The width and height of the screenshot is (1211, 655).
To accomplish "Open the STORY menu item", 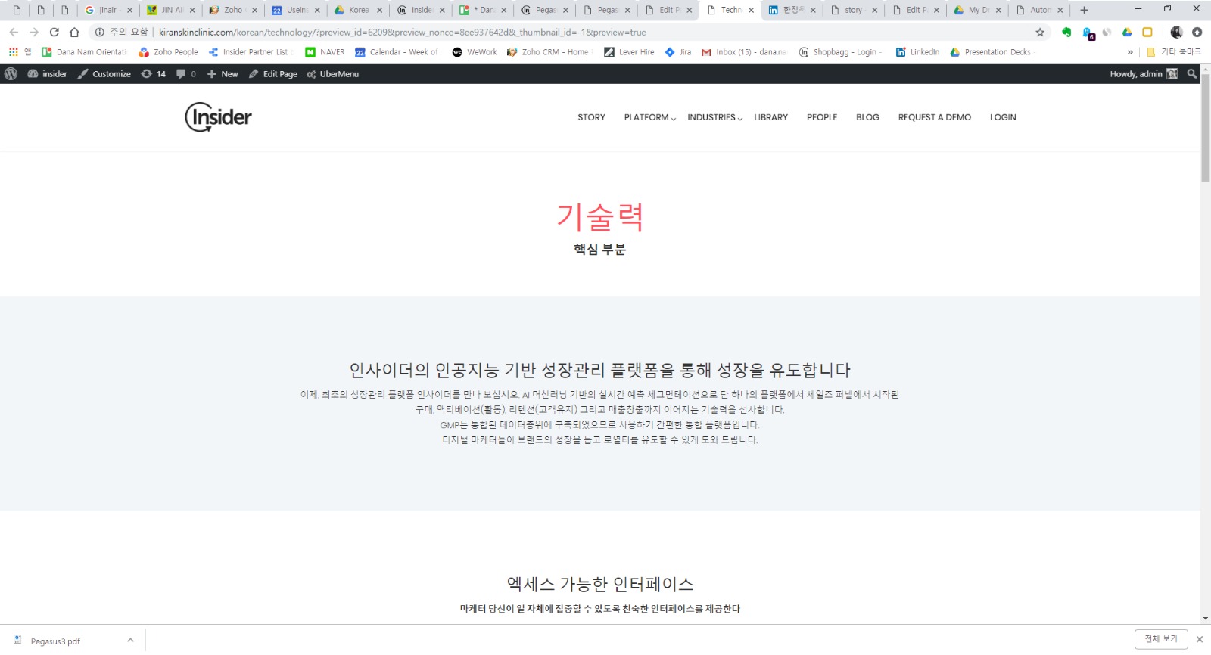I will pos(591,117).
